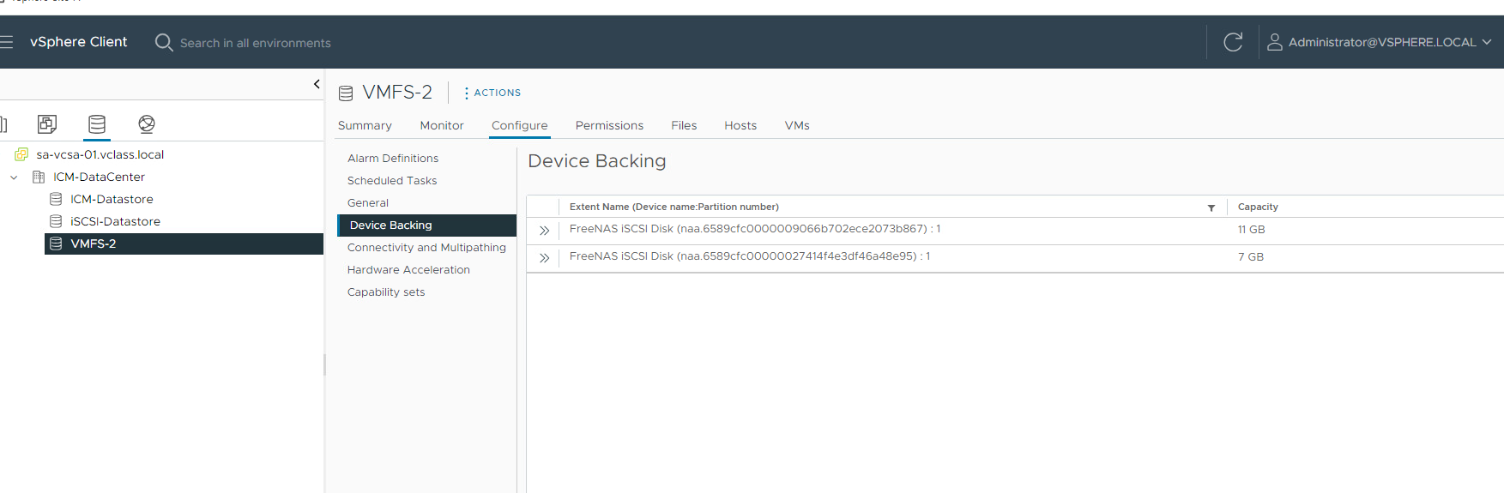Viewport: 1504px width, 493px height.
Task: Click the 11 GB capacity cell
Action: (x=1252, y=230)
